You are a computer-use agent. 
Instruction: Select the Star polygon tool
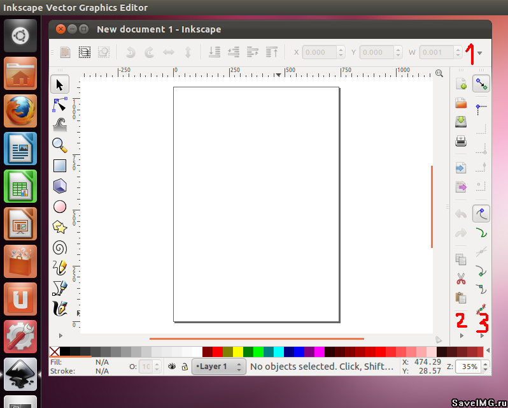coord(60,227)
